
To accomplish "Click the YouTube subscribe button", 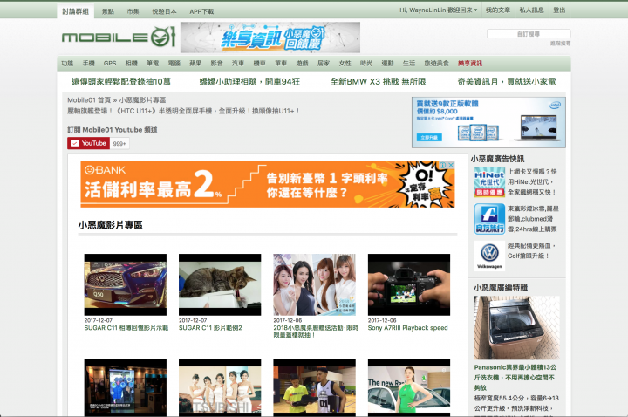I will [x=88, y=143].
